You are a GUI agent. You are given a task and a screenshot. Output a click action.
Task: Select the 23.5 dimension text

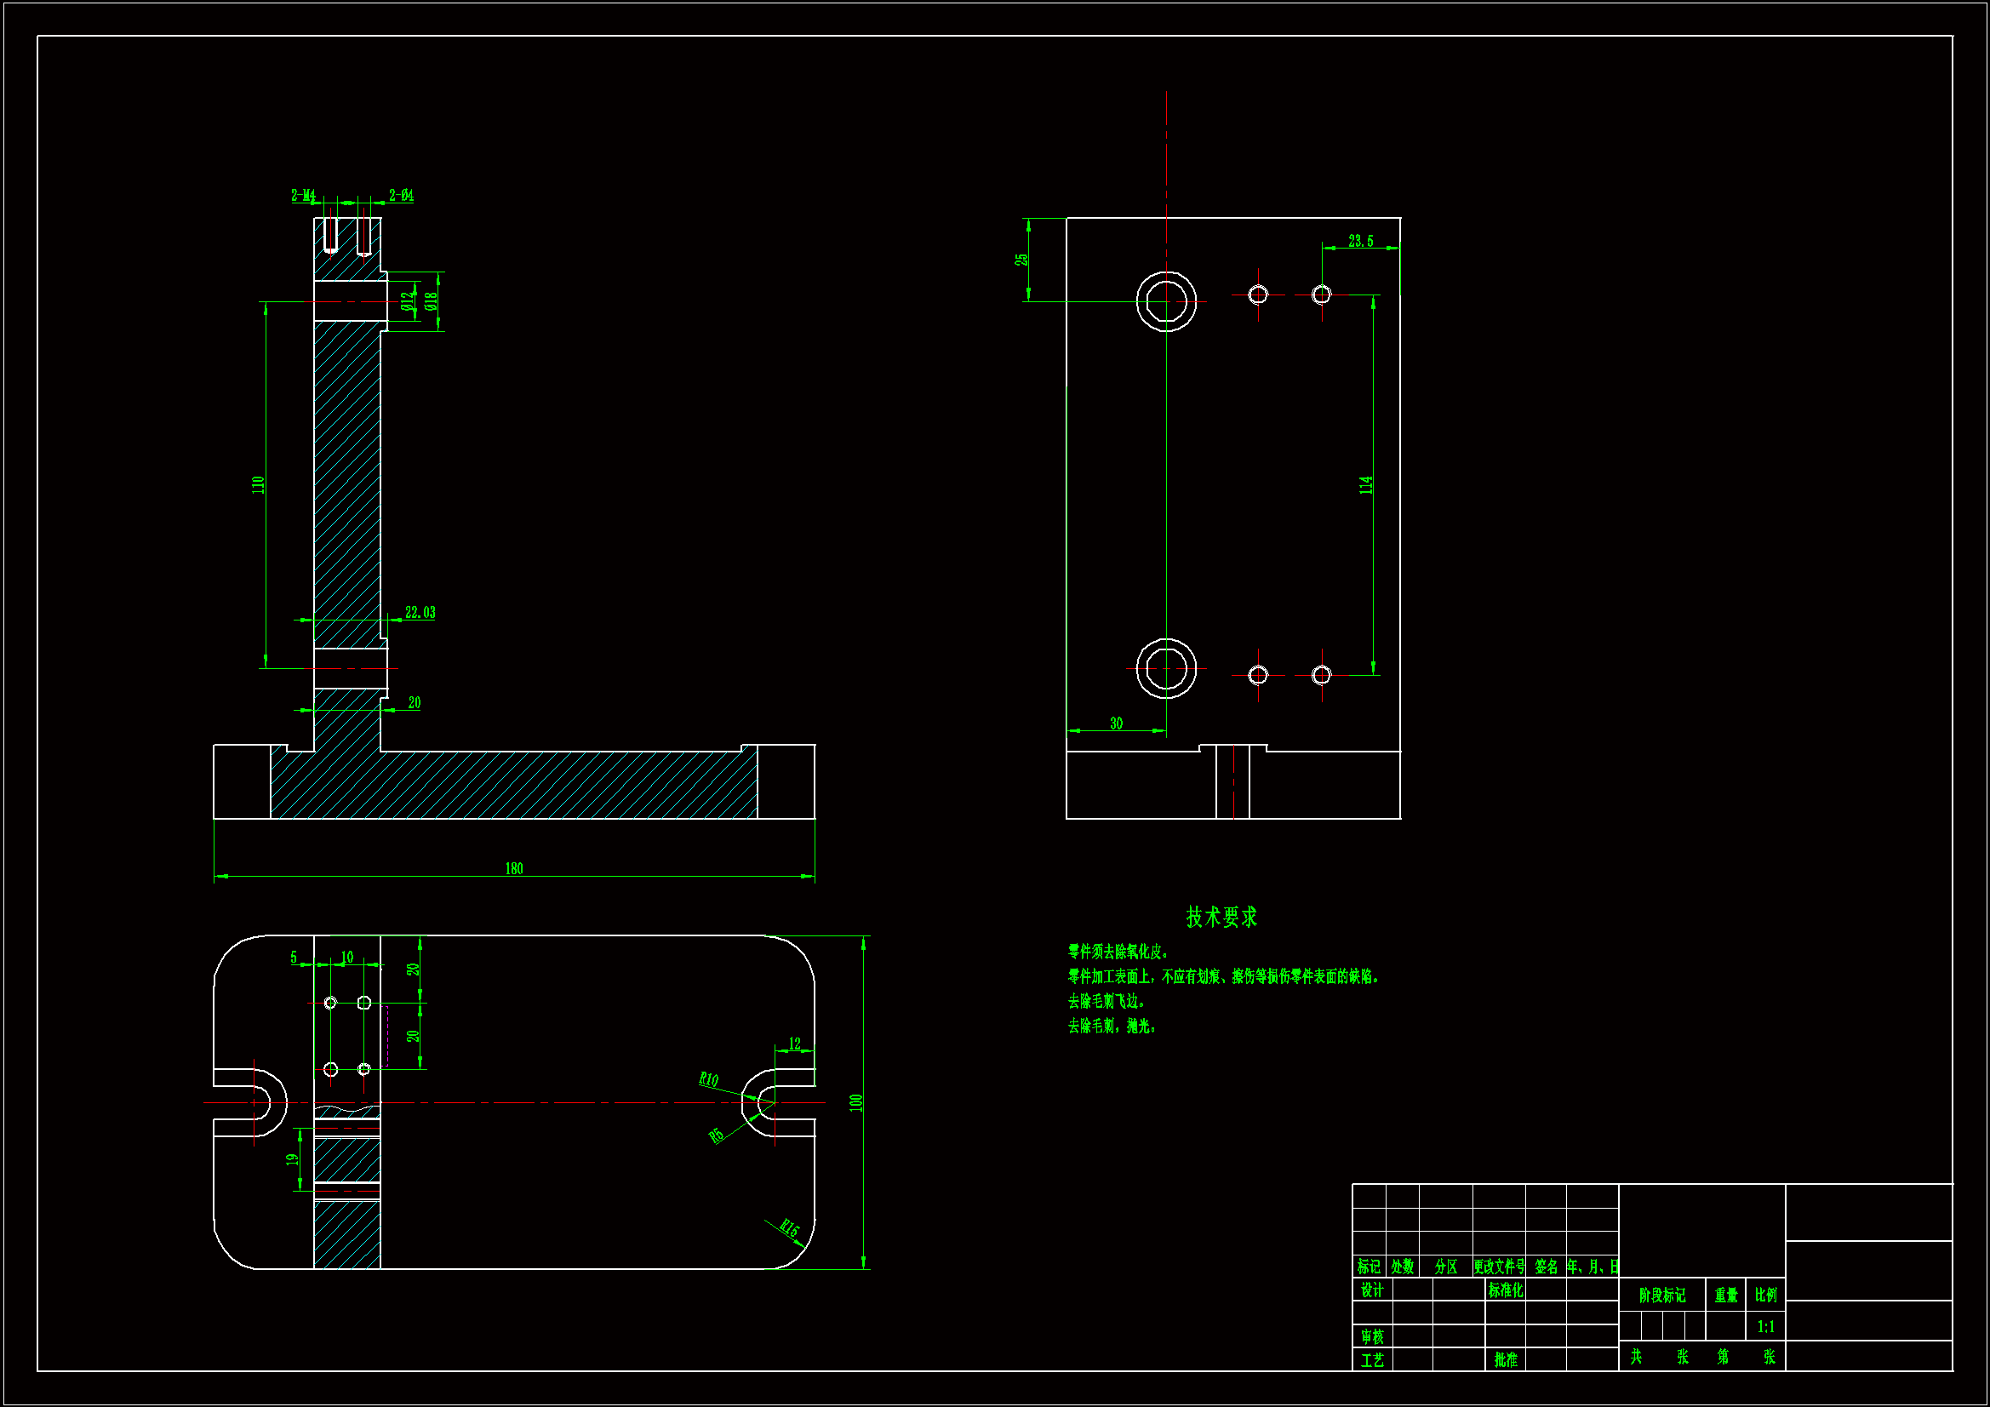point(1361,241)
